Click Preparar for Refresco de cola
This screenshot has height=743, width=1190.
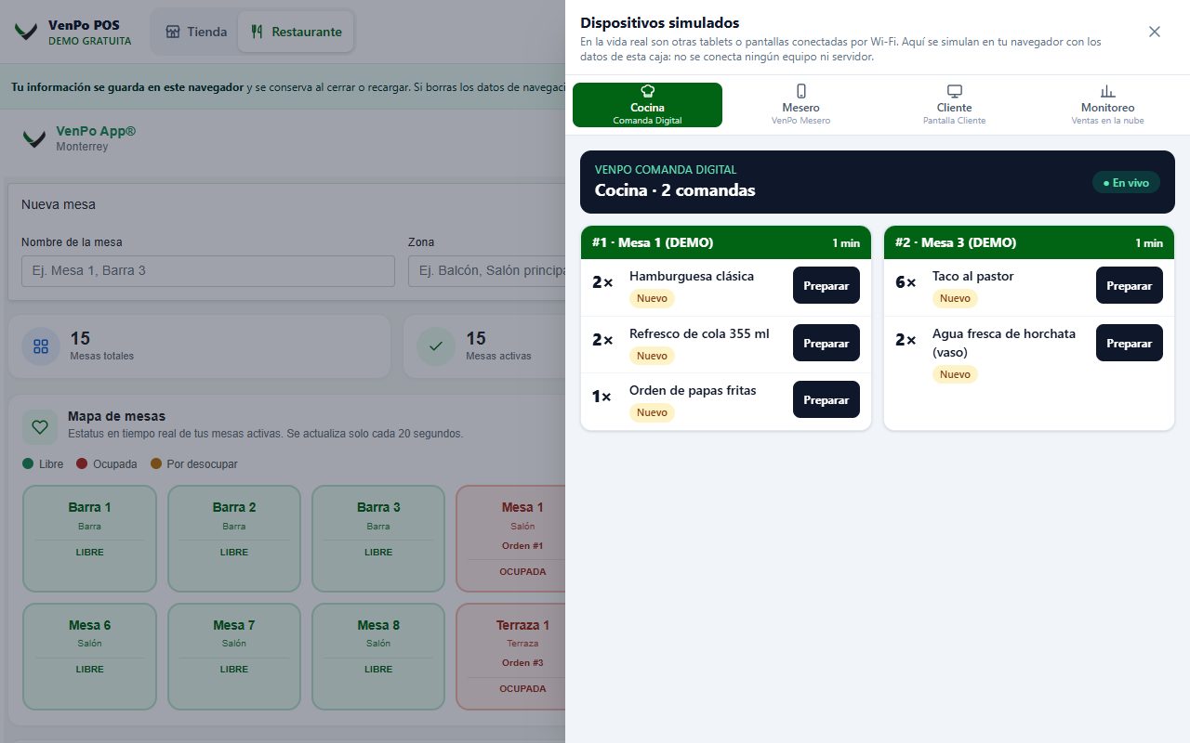[826, 344]
